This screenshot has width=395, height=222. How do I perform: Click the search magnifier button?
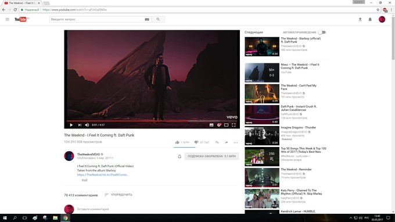pyautogui.click(x=158, y=19)
